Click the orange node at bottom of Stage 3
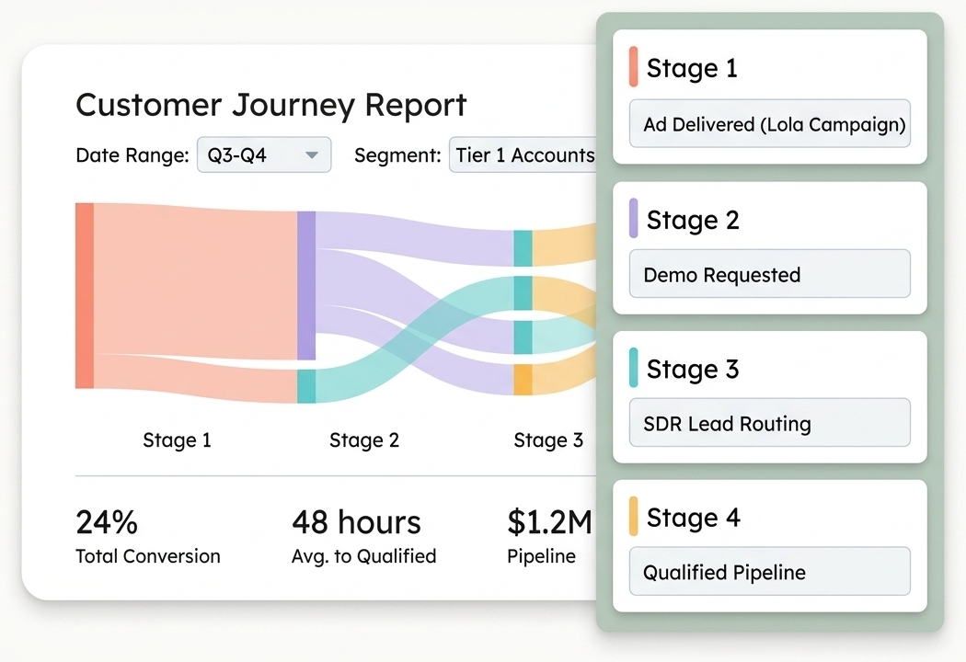 523,380
